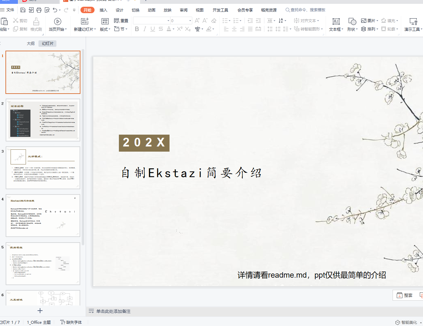Increase the paragraph indent level
This screenshot has height=326, width=423.
tap(258, 21)
